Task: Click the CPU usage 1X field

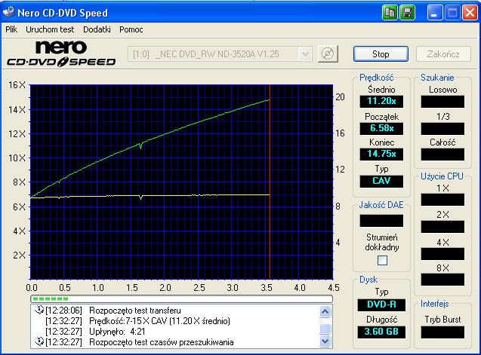Action: (442, 200)
